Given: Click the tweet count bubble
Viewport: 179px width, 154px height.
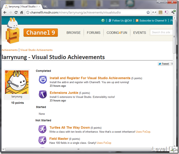Looking at the screenshot, I should (x=172, y=64).
